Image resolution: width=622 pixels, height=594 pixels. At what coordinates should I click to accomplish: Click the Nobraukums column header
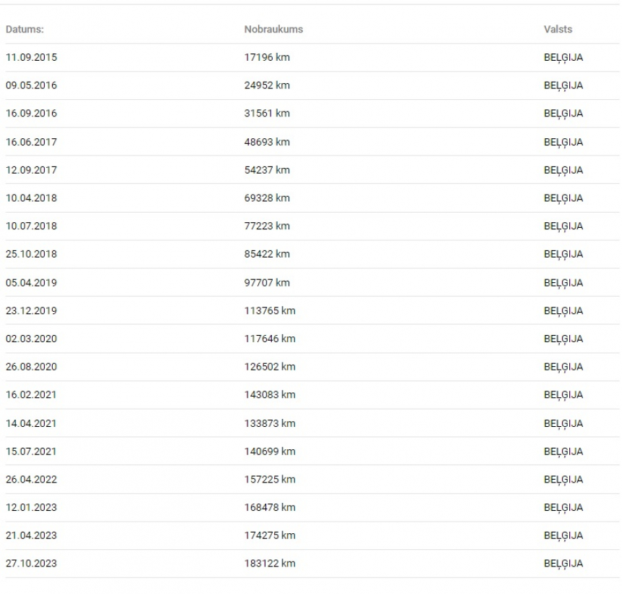[273, 30]
